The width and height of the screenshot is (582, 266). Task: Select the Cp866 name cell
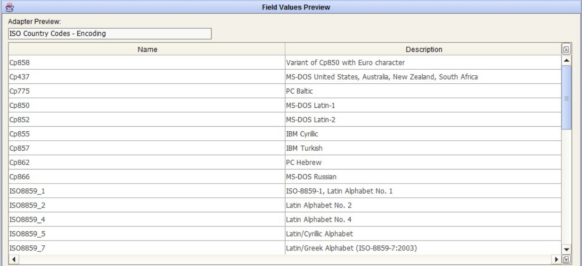[x=147, y=177]
